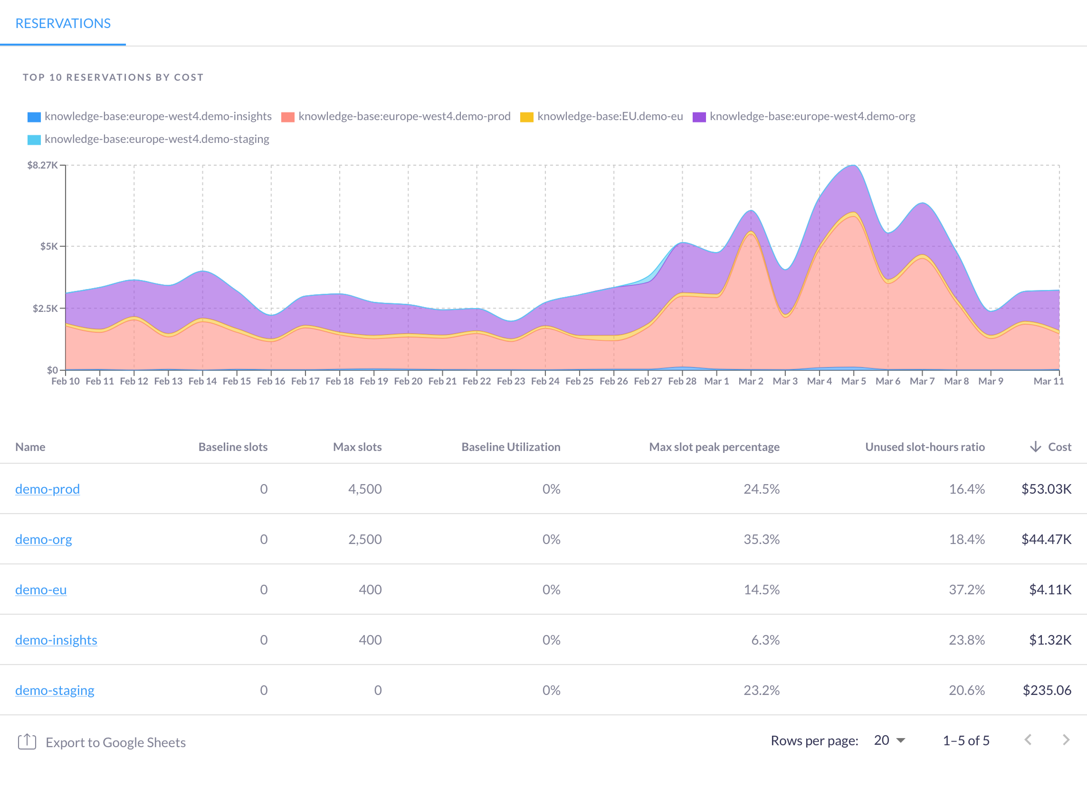
Task: Click the demo-eu legend swatch
Action: [527, 116]
